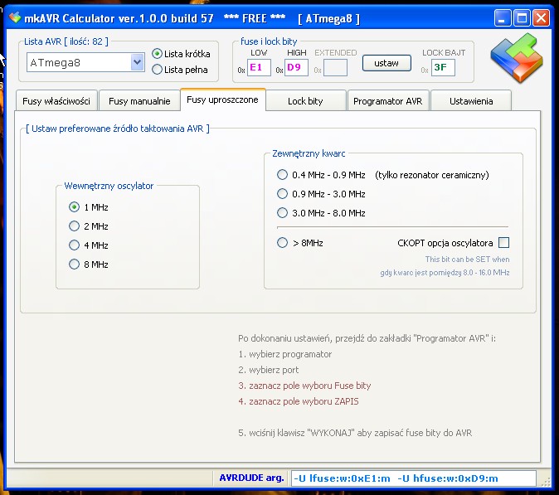The height and width of the screenshot is (495, 559).
Task: Click text '4. zaznacz pole wyboru ZAPIS'
Action: point(299,401)
